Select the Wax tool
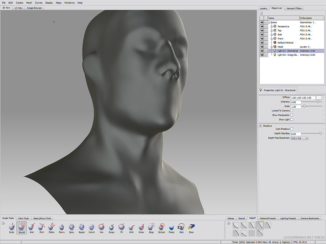Viewport: 326px width, 244px height. click(102, 228)
